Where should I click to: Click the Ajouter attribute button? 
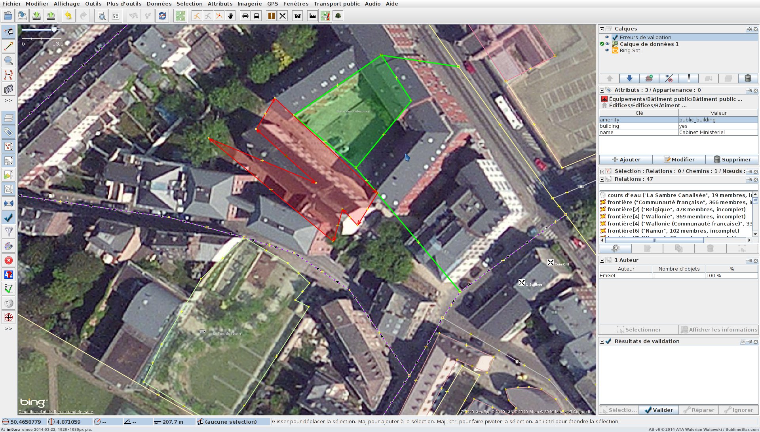point(626,159)
